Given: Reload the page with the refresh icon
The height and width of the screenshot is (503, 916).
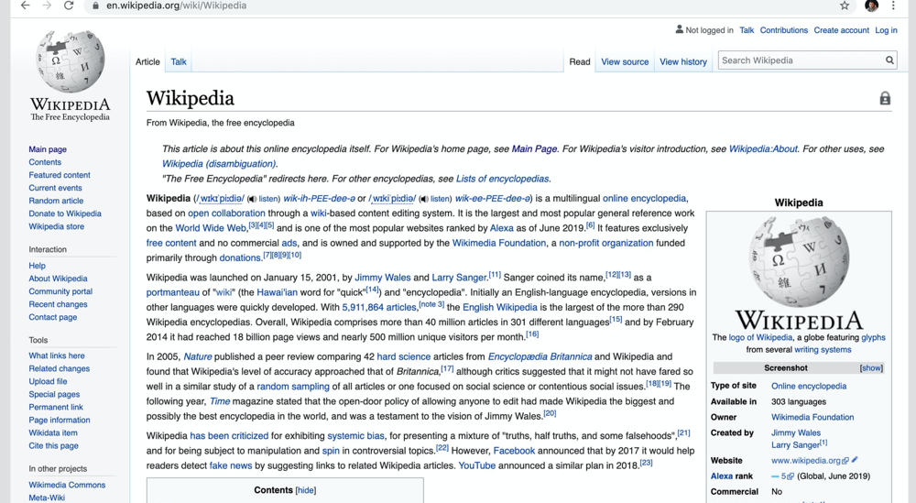Looking at the screenshot, I should pos(69,5).
